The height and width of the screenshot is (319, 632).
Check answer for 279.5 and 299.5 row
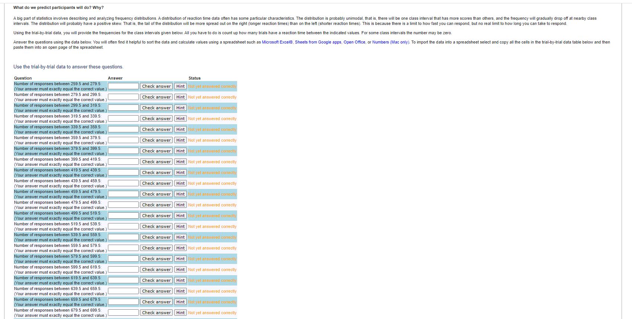point(156,97)
